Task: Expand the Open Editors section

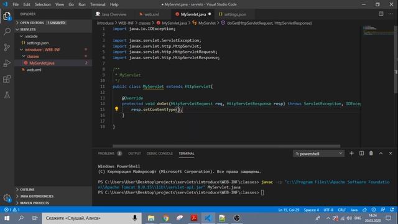Action: coord(53,22)
